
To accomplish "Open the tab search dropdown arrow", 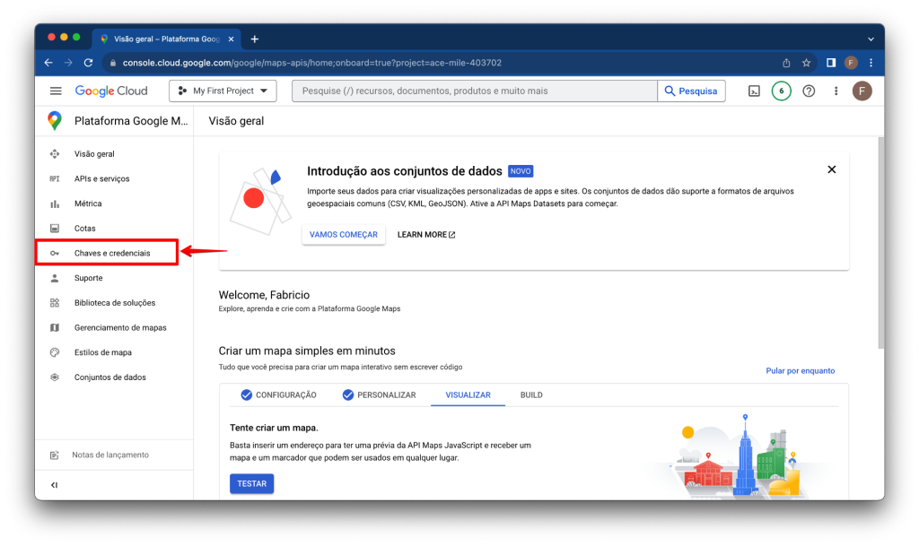I will pyautogui.click(x=871, y=39).
